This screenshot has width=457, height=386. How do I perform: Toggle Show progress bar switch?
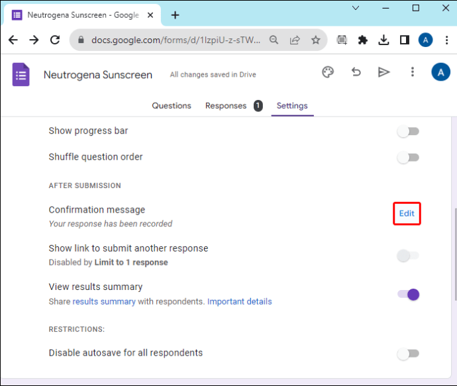pos(408,131)
